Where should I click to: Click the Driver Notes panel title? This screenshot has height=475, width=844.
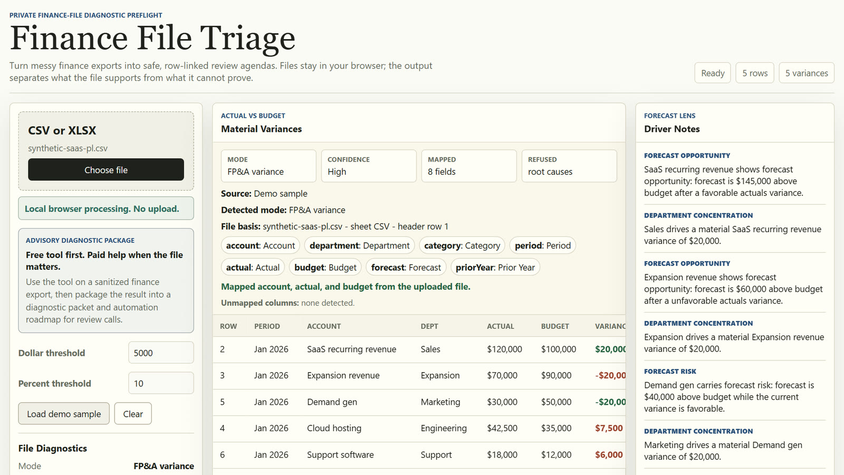click(x=672, y=129)
